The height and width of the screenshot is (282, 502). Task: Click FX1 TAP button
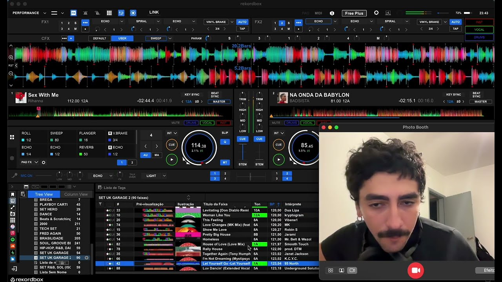click(242, 29)
